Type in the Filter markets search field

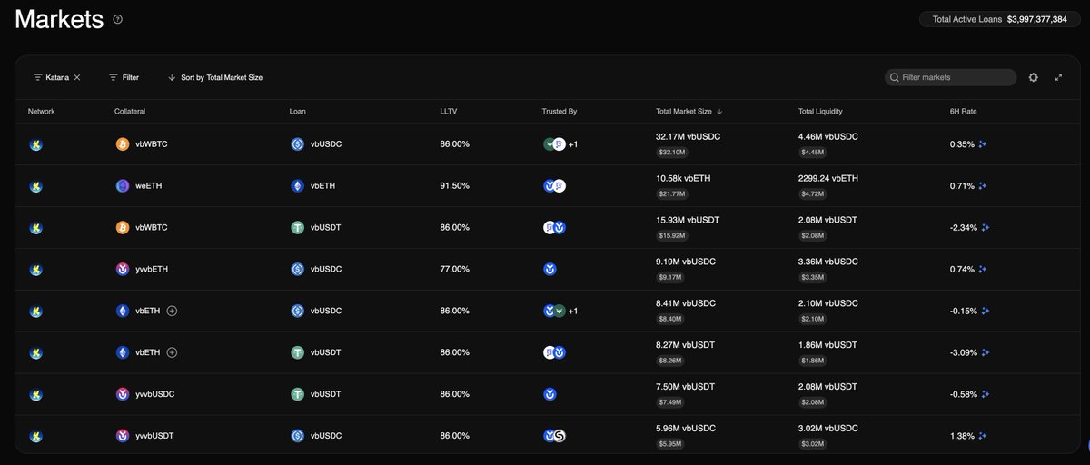(x=956, y=78)
